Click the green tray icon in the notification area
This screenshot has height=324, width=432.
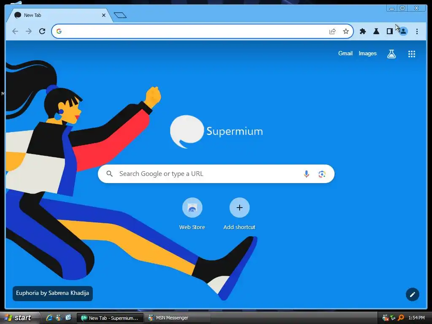pyautogui.click(x=393, y=318)
